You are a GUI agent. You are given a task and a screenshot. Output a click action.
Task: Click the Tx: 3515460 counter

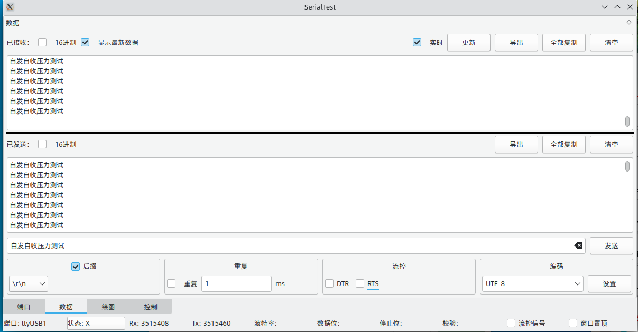tap(211, 323)
